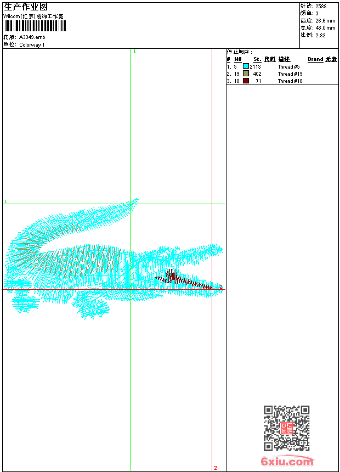Image resolution: width=340 pixels, height=472 pixels.
Task: Click the 停止顺序 heading
Action: (x=240, y=52)
